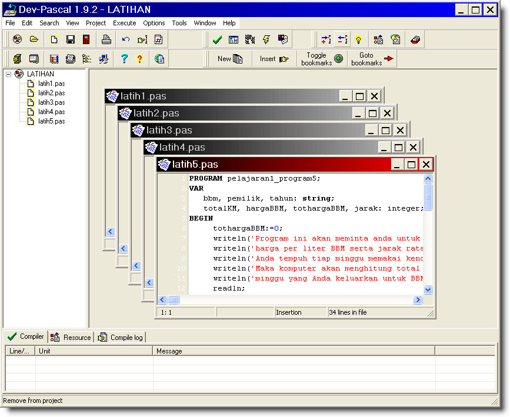This screenshot has width=510, height=417.
Task: Open the Tools menu
Action: click(179, 23)
